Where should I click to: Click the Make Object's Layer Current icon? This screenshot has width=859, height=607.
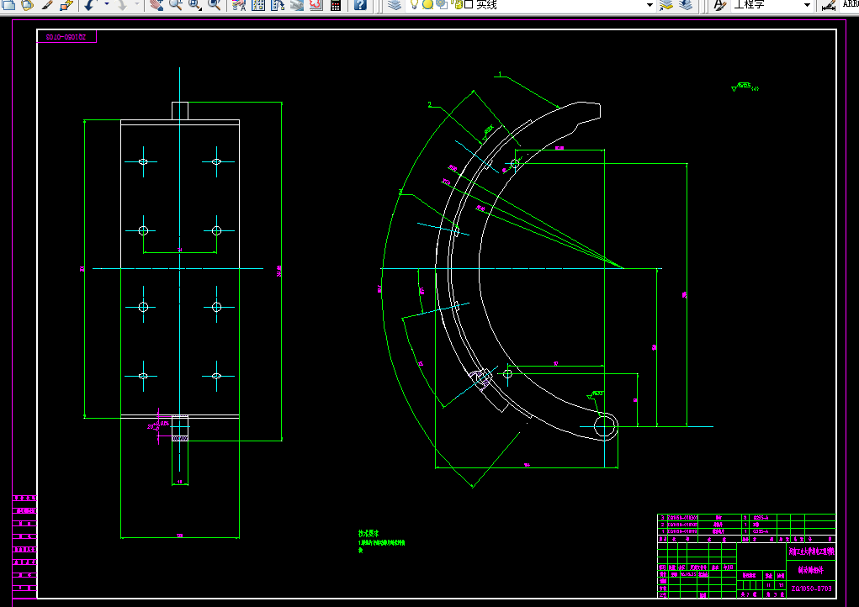(x=665, y=5)
